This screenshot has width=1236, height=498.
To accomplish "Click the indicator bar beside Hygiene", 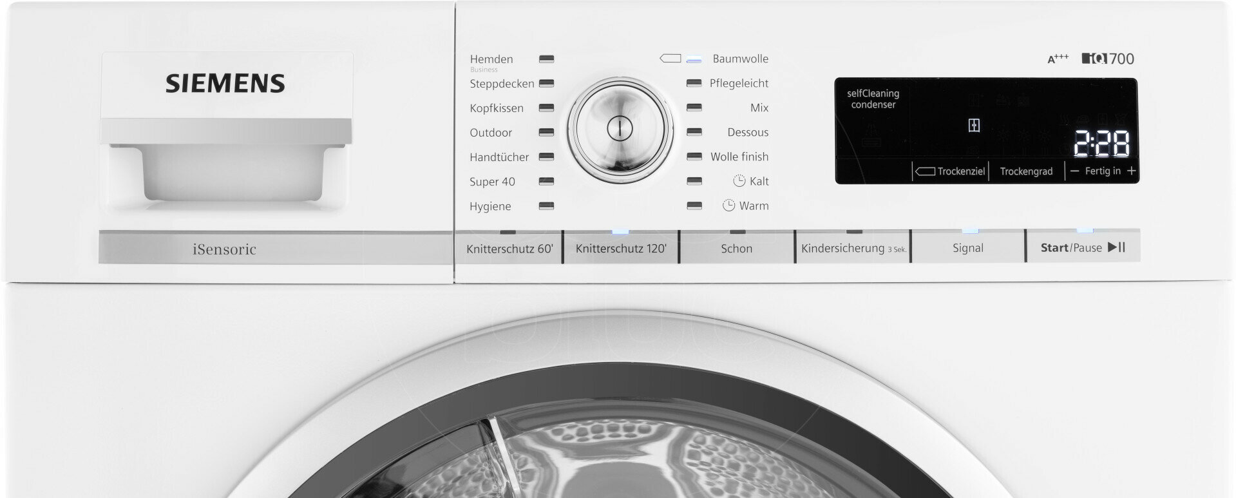I will tap(546, 206).
